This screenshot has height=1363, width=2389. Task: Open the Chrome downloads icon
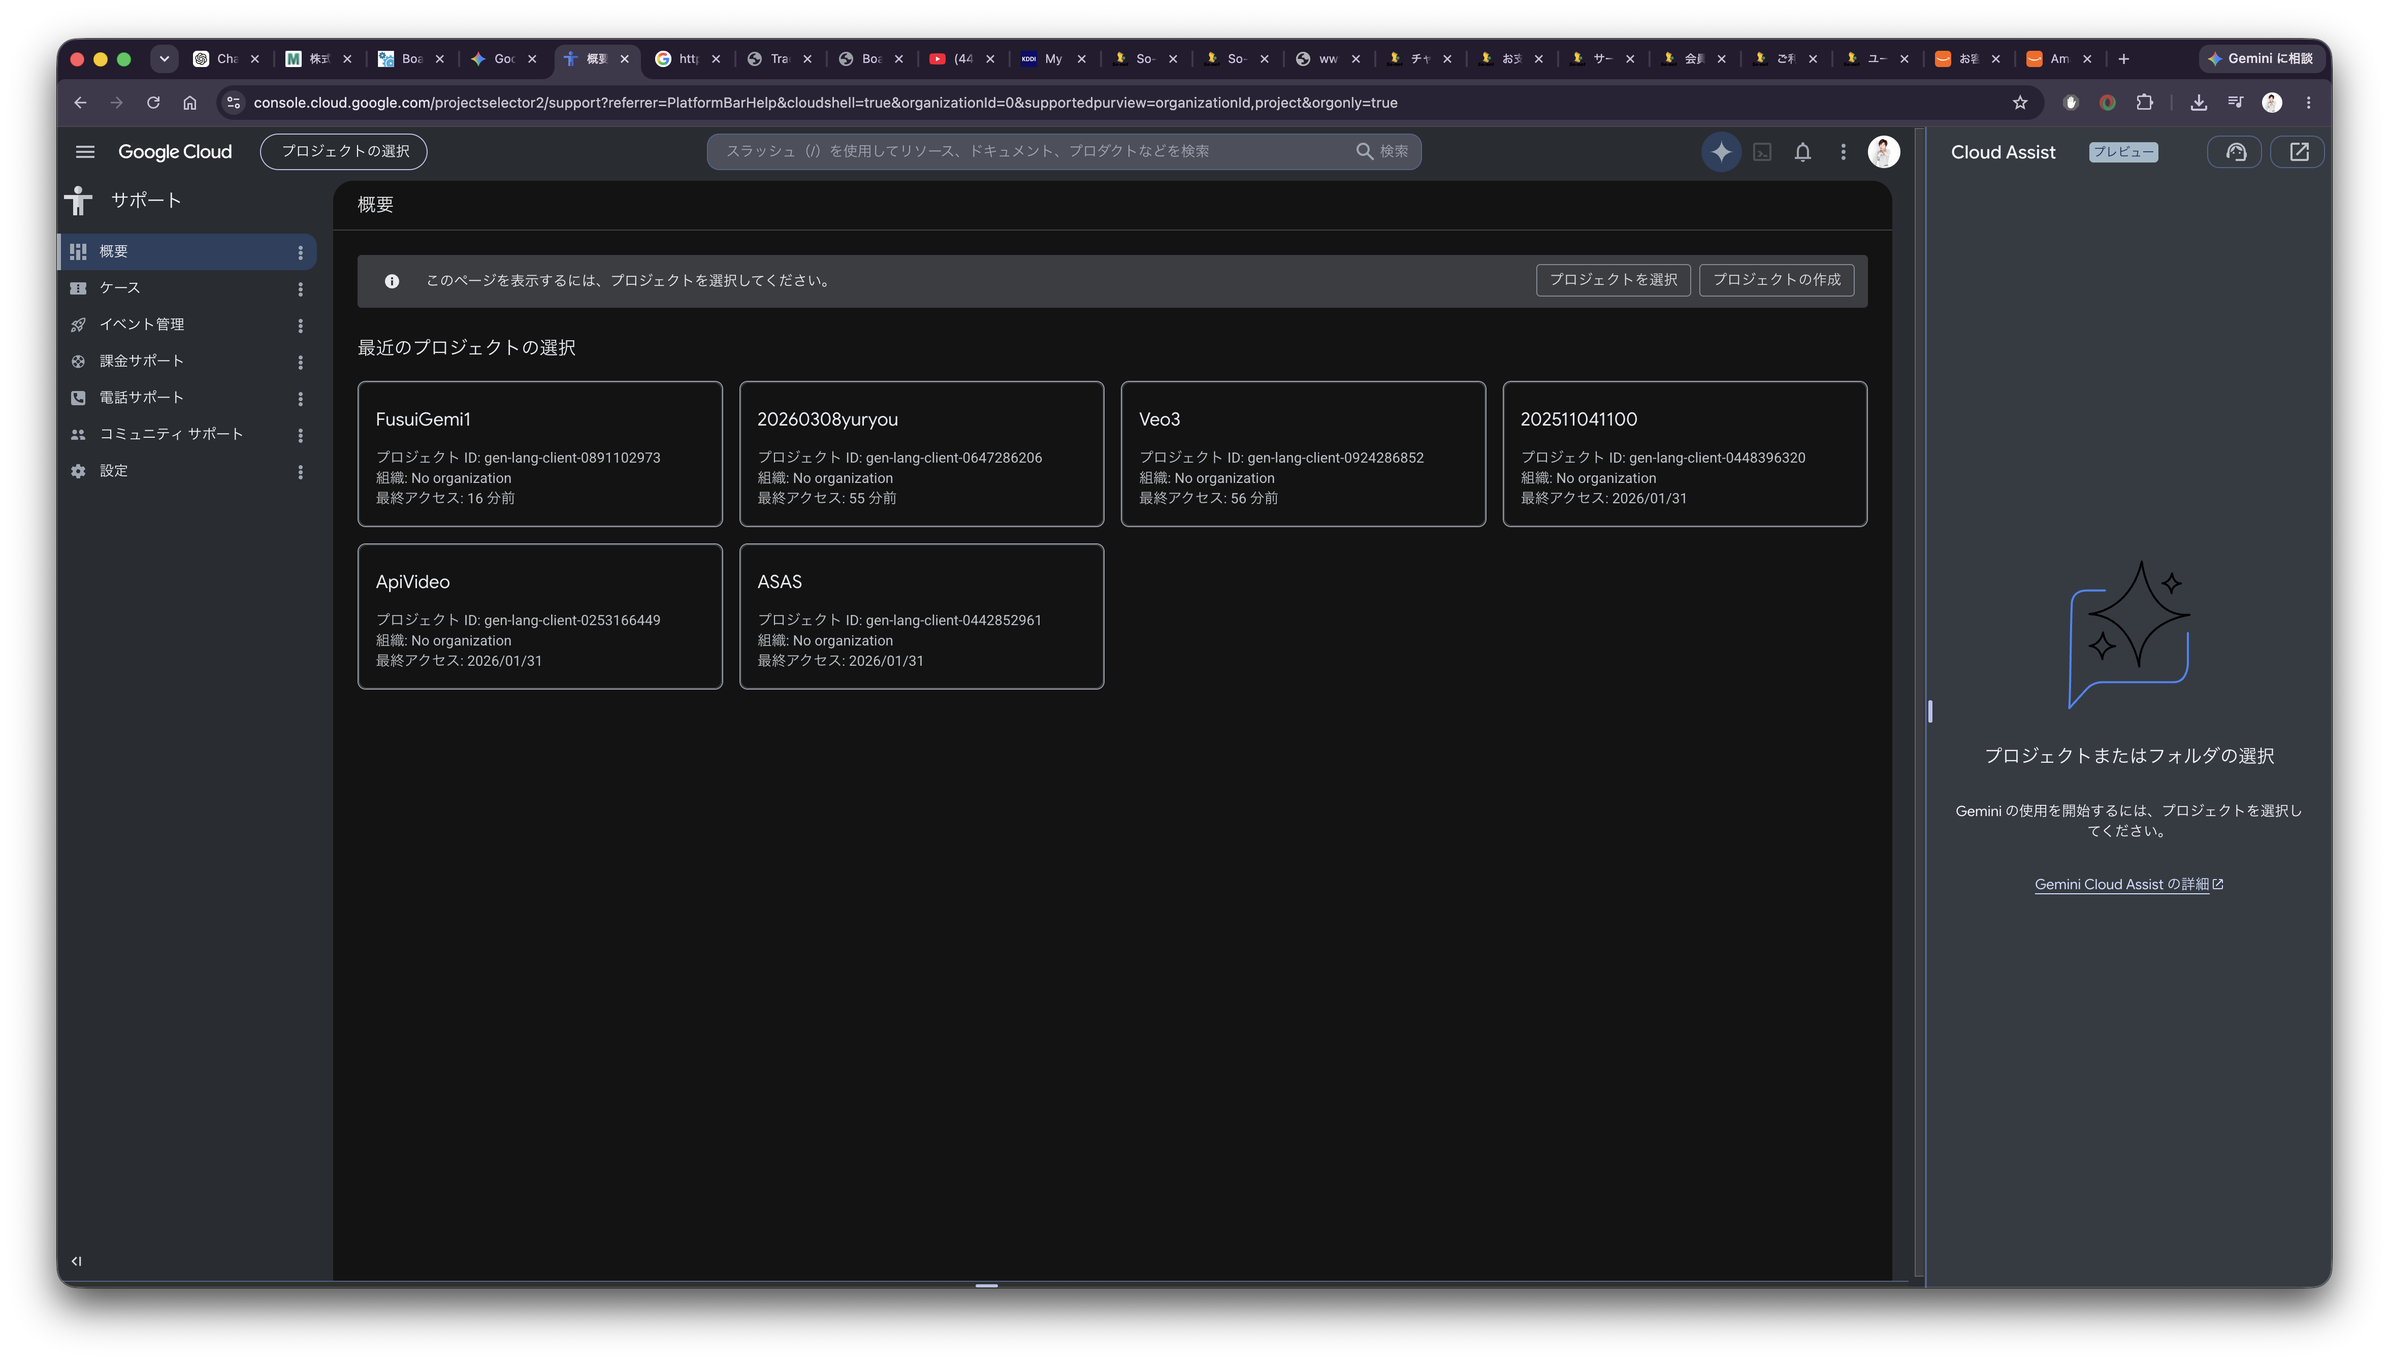point(2198,103)
